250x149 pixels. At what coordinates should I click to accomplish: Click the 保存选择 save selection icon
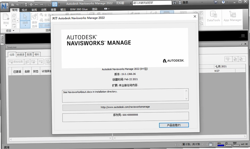point(34,20)
